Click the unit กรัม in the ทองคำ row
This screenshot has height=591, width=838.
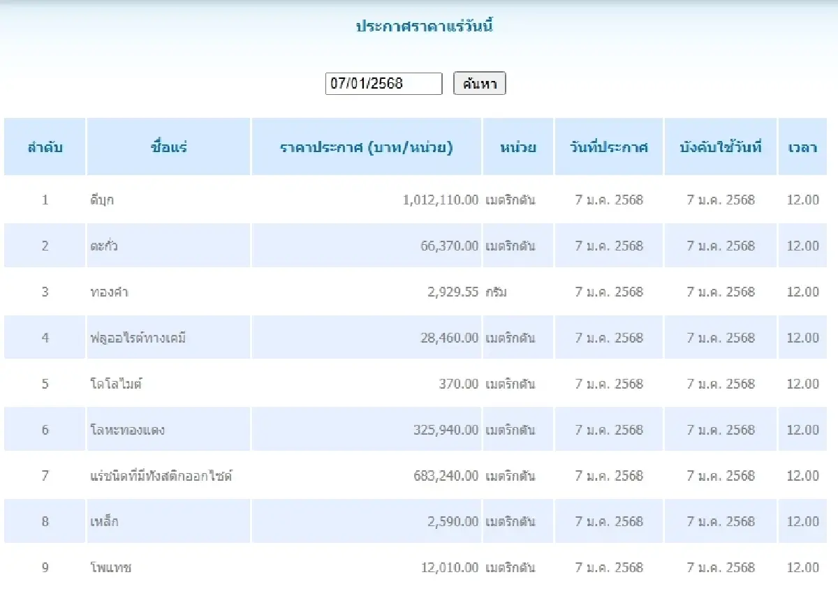coord(497,292)
